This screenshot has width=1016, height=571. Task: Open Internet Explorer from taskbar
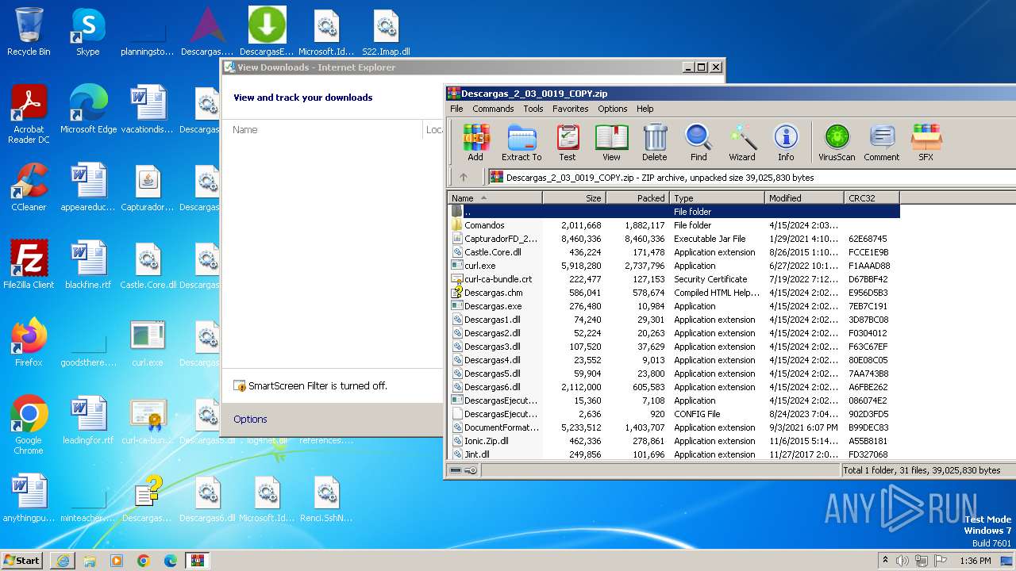pyautogui.click(x=63, y=561)
